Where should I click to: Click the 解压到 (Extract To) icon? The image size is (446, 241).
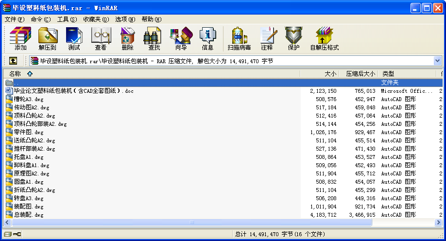(x=48, y=39)
